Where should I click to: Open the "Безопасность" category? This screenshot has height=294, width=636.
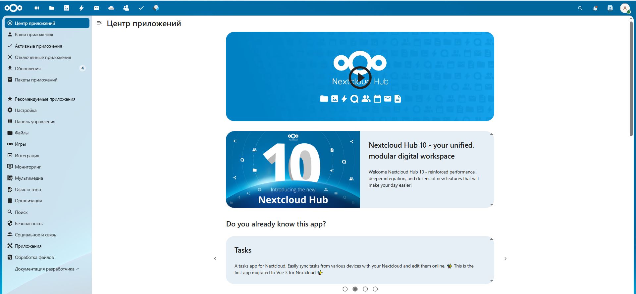(x=47, y=223)
